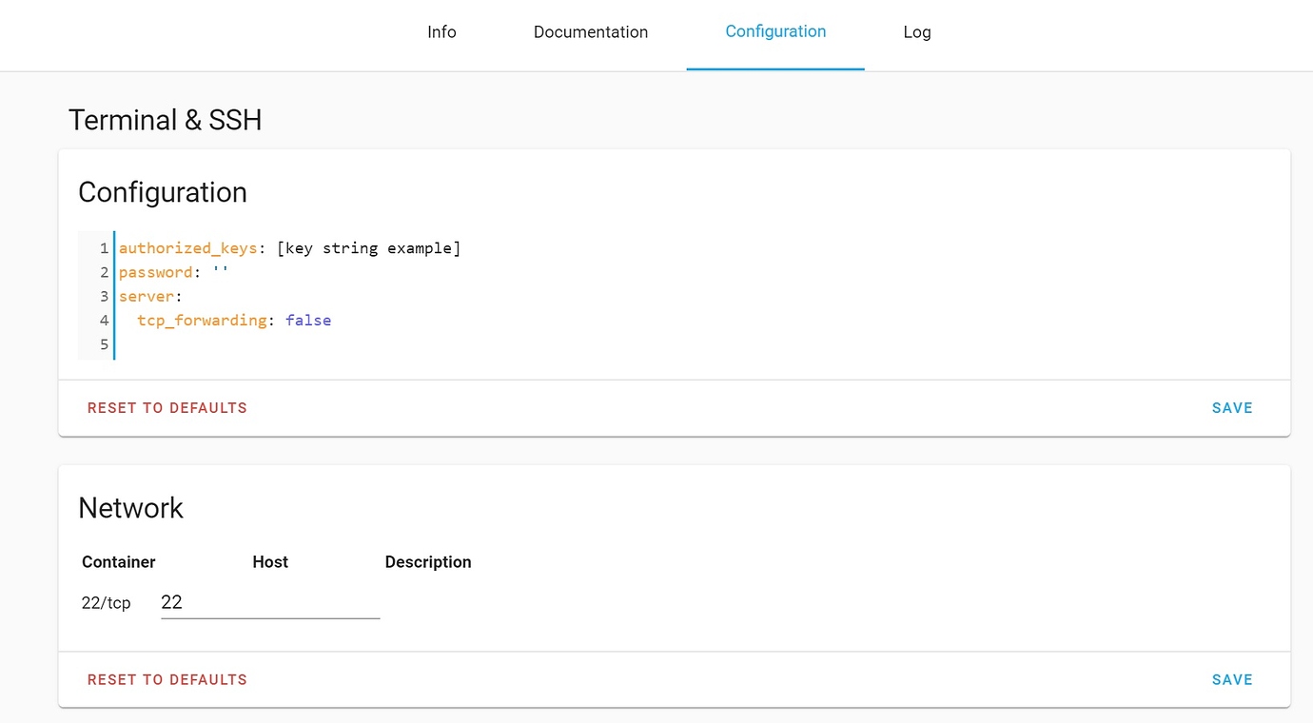Click the Host port input showing 22
The height and width of the screenshot is (723, 1313).
[269, 601]
